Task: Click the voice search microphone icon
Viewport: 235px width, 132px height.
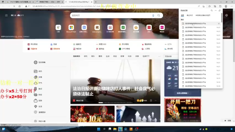Action: click(153, 16)
